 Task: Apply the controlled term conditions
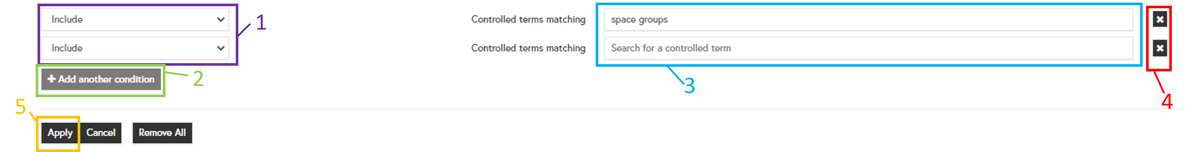pos(60,133)
